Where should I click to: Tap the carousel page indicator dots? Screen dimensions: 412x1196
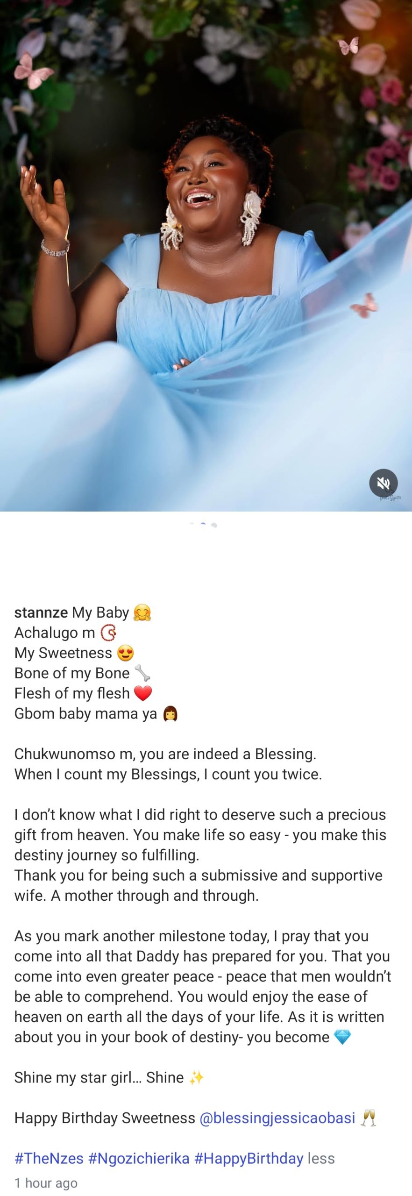(204, 525)
